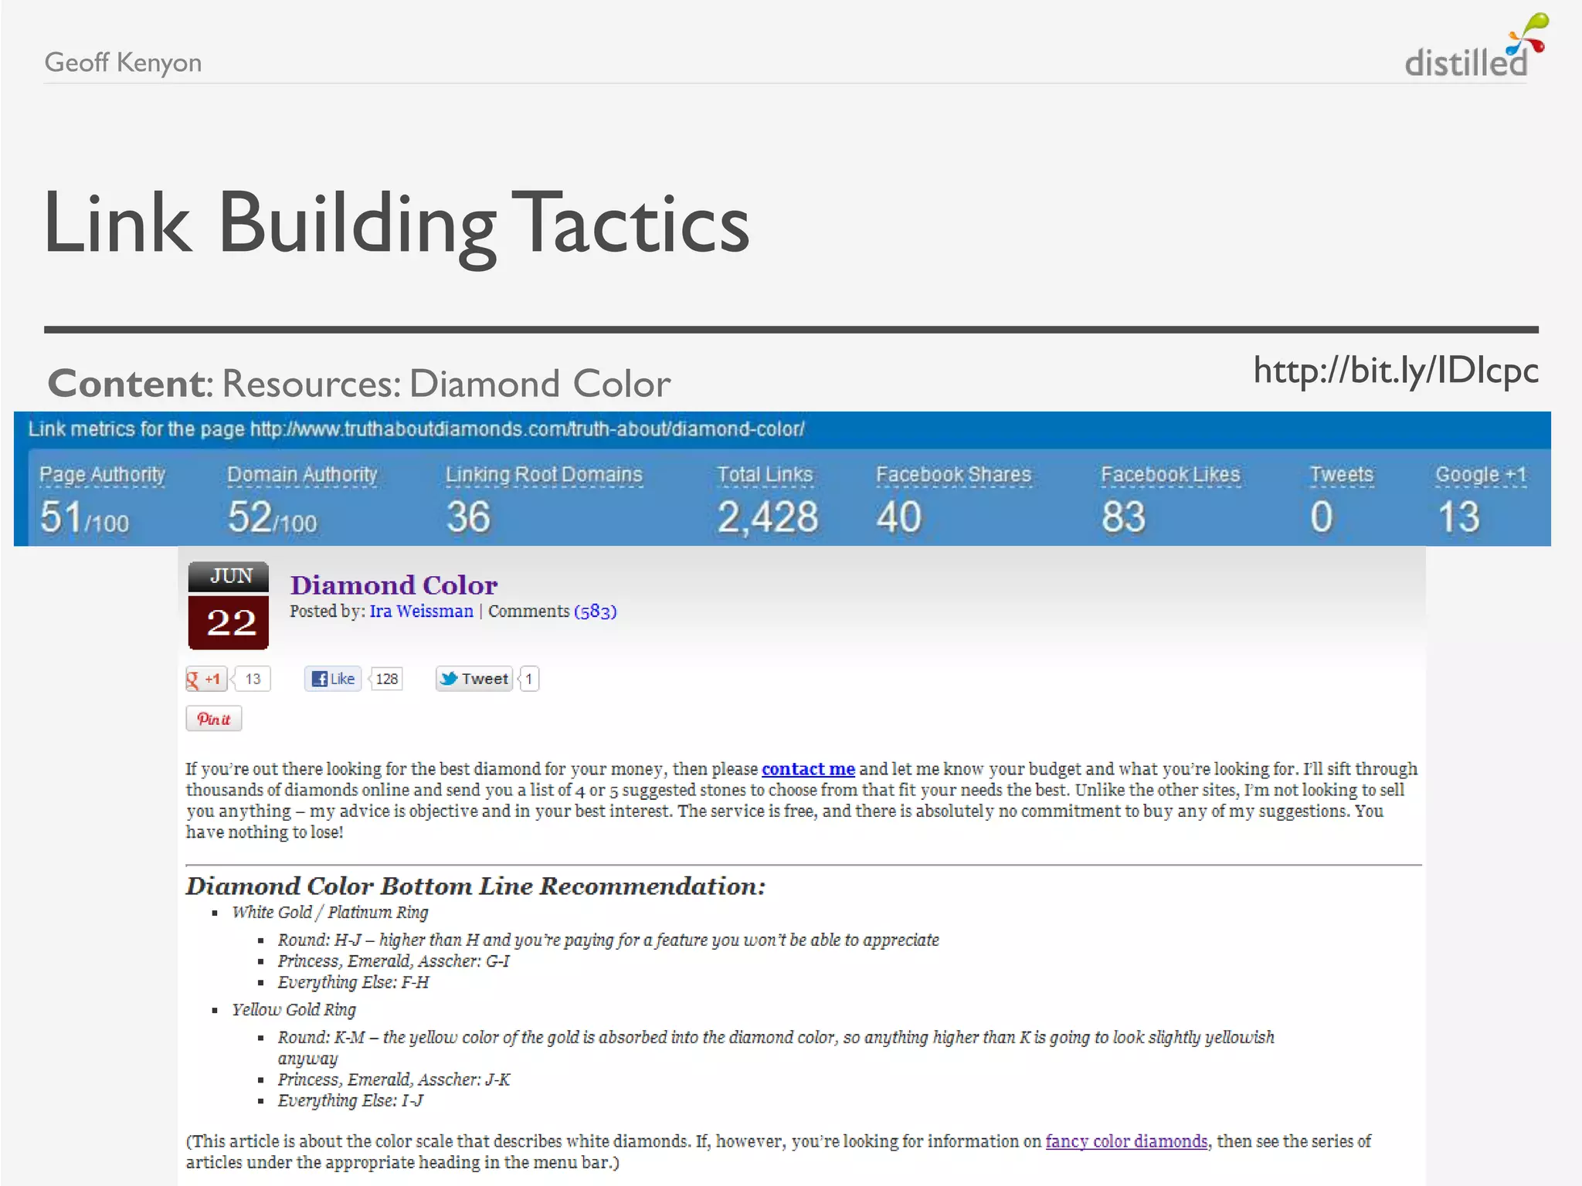Viewport: 1582px width, 1186px height.
Task: Click the 2,428 total links value
Action: (x=768, y=517)
